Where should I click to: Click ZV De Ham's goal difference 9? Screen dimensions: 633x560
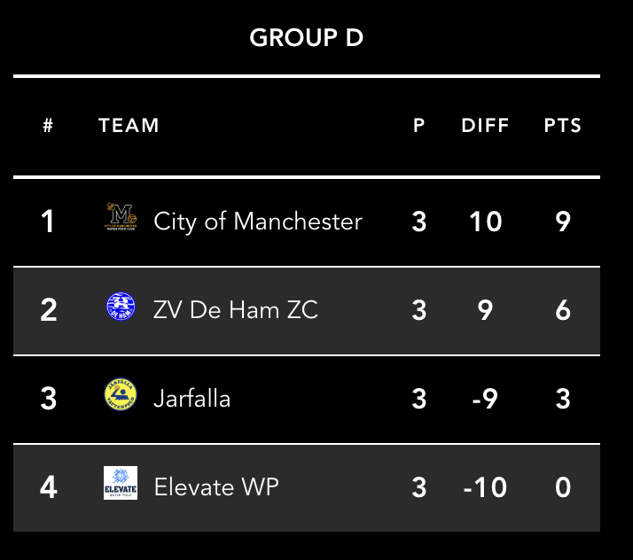coord(485,309)
